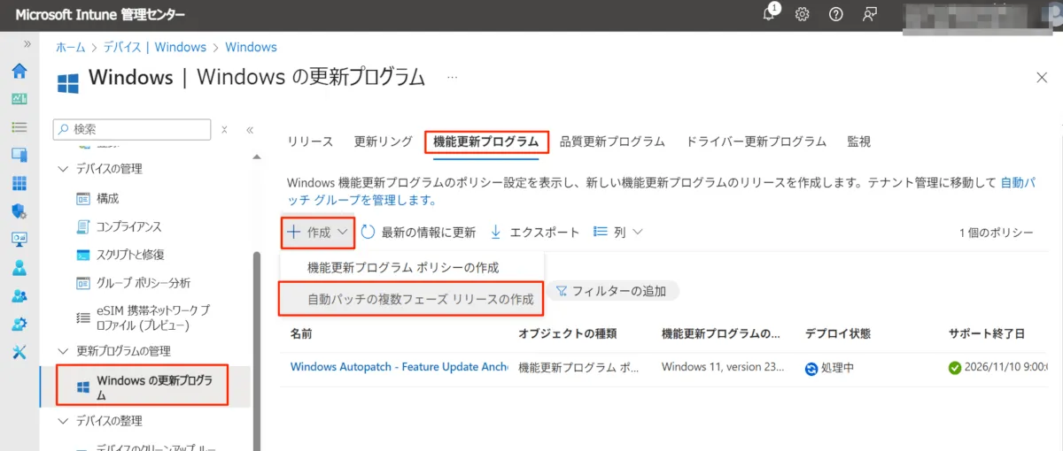The height and width of the screenshot is (451, 1063).
Task: Open Troubleshooting tools wrench icon
Action: (x=19, y=352)
